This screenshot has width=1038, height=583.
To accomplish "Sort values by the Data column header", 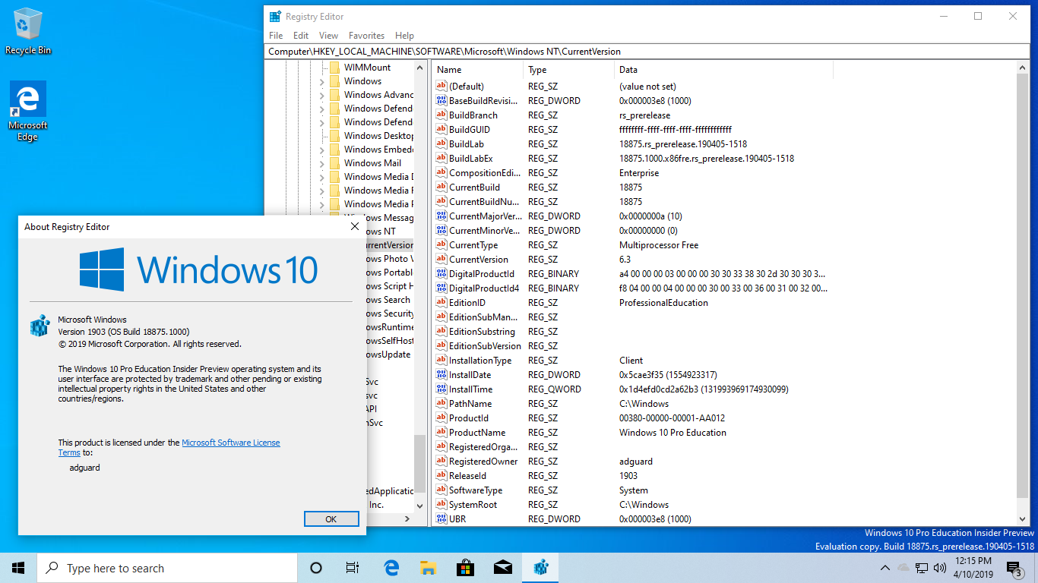I will pyautogui.click(x=723, y=70).
